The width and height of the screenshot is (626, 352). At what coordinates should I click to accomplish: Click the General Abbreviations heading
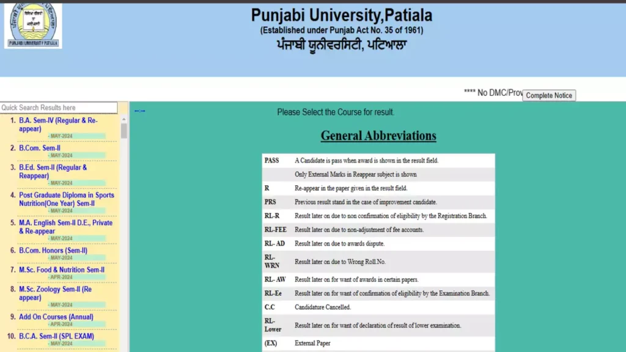tap(378, 136)
